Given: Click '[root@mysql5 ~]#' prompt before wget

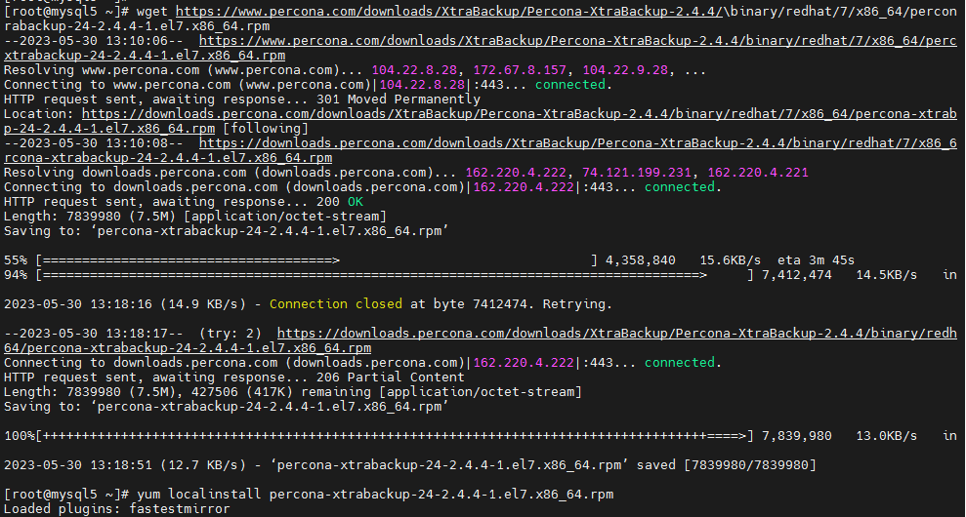Looking at the screenshot, I should [x=65, y=12].
